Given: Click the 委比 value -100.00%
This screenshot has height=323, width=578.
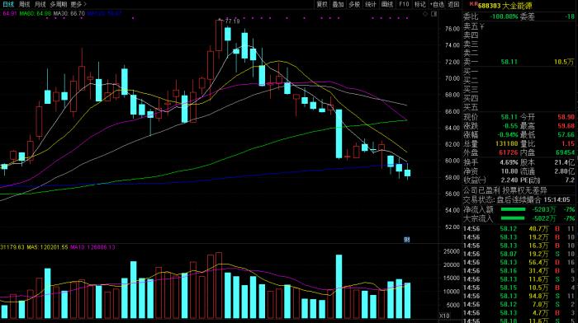Looking at the screenshot, I should click(x=504, y=17).
